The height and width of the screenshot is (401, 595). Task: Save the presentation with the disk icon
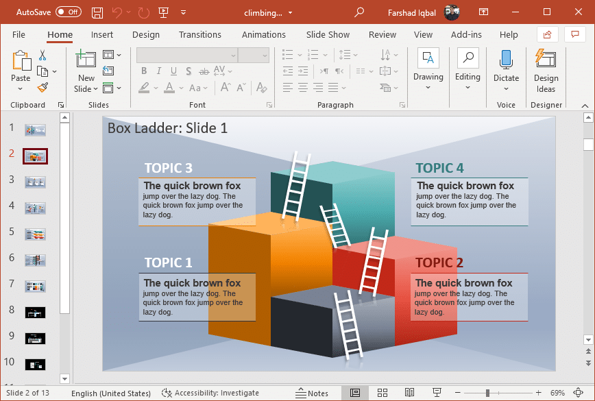point(97,12)
